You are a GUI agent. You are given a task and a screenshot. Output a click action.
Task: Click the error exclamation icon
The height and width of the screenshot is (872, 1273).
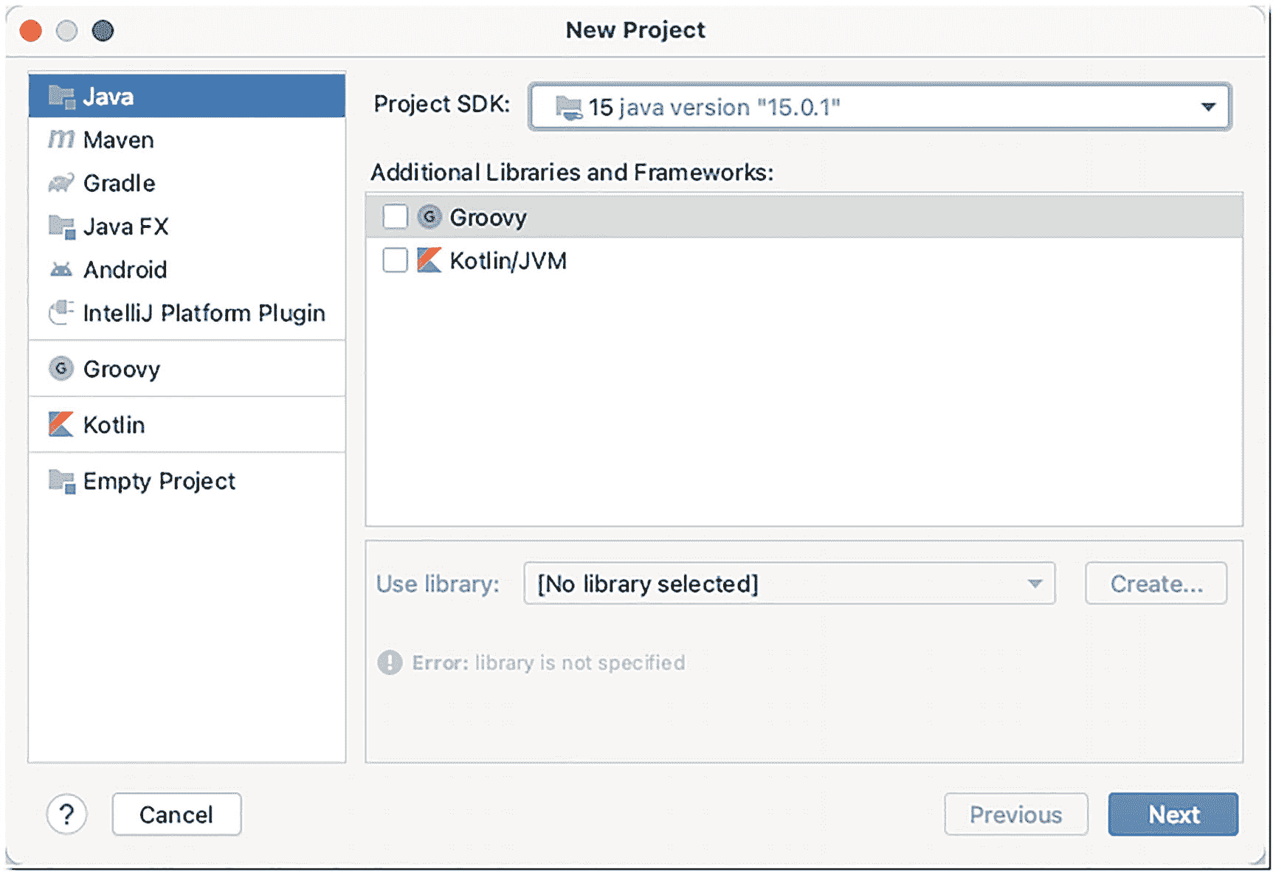tap(390, 662)
